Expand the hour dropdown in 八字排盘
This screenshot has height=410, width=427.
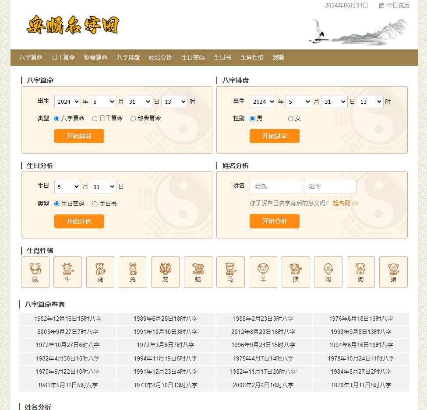[x=370, y=102]
